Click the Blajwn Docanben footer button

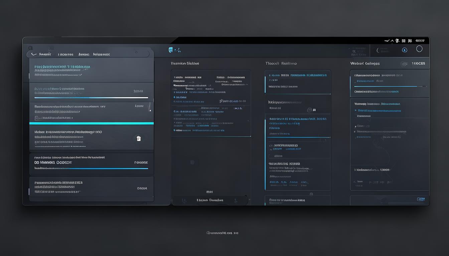pos(210,200)
